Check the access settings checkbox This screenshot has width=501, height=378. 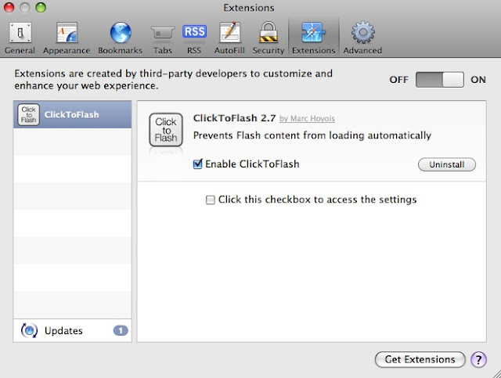coord(211,200)
